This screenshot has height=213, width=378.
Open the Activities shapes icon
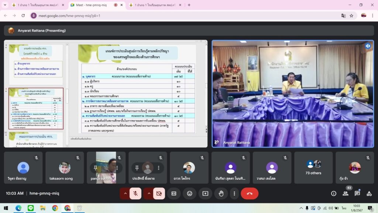pyautogui.click(x=369, y=193)
